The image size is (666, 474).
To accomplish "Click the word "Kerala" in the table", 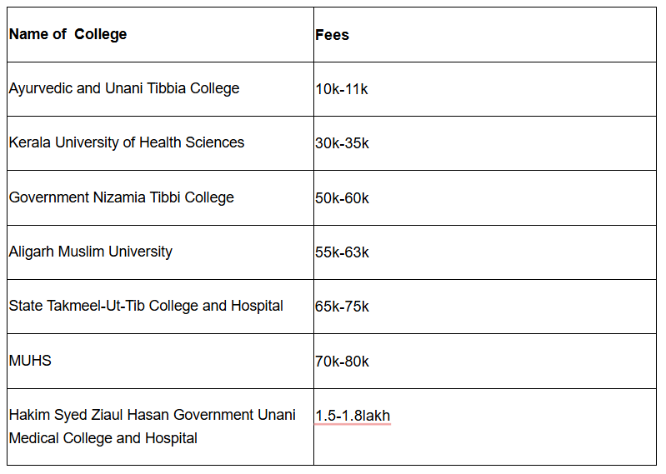I will (x=30, y=142).
